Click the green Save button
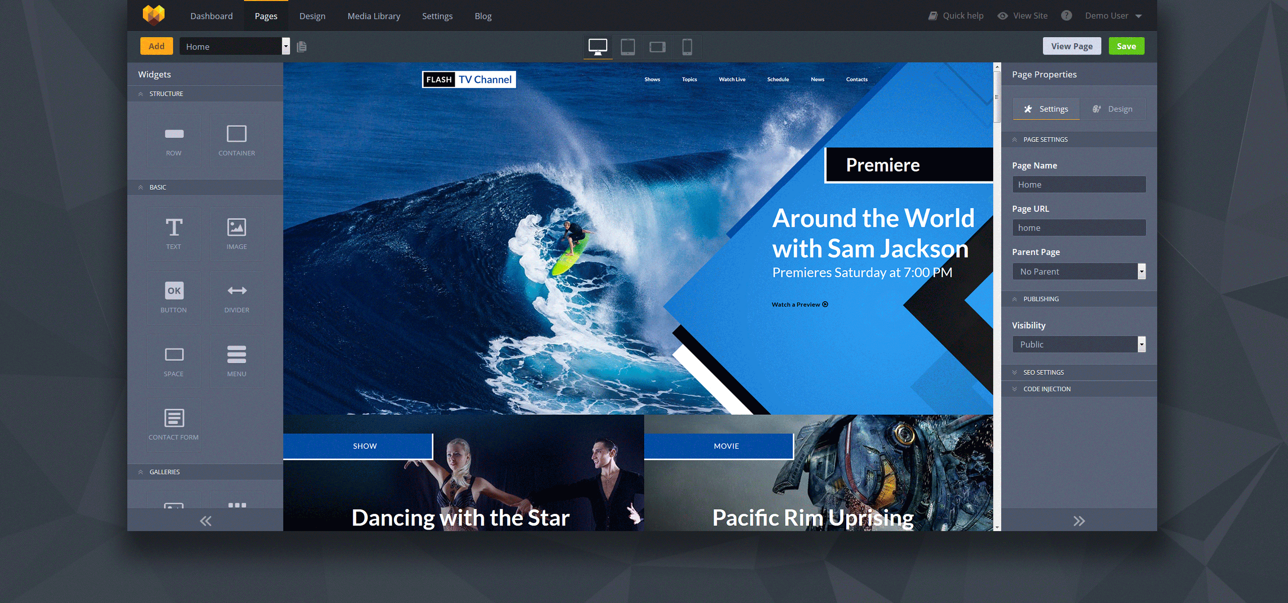 coord(1126,46)
